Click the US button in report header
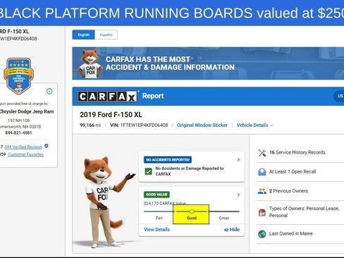Viewport: 344px width, 258px height. point(339,96)
